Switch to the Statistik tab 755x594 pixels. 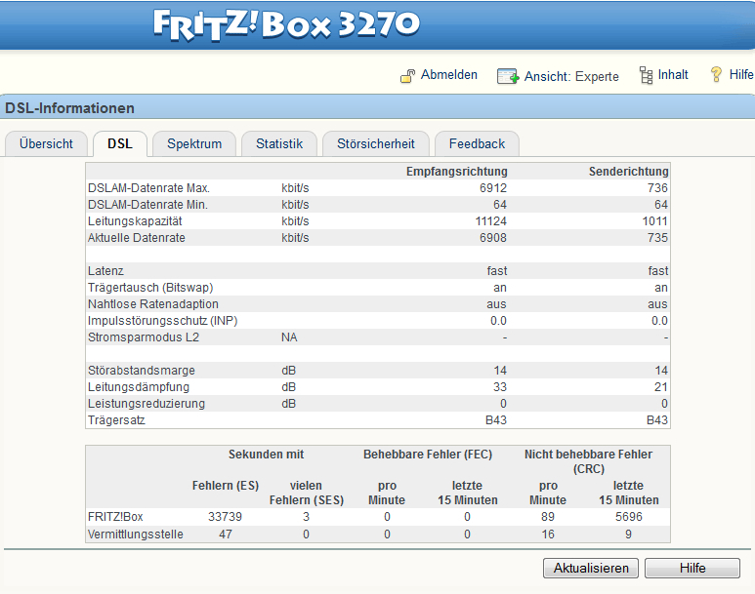tap(279, 143)
